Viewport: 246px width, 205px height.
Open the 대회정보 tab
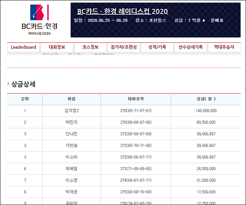point(57,47)
